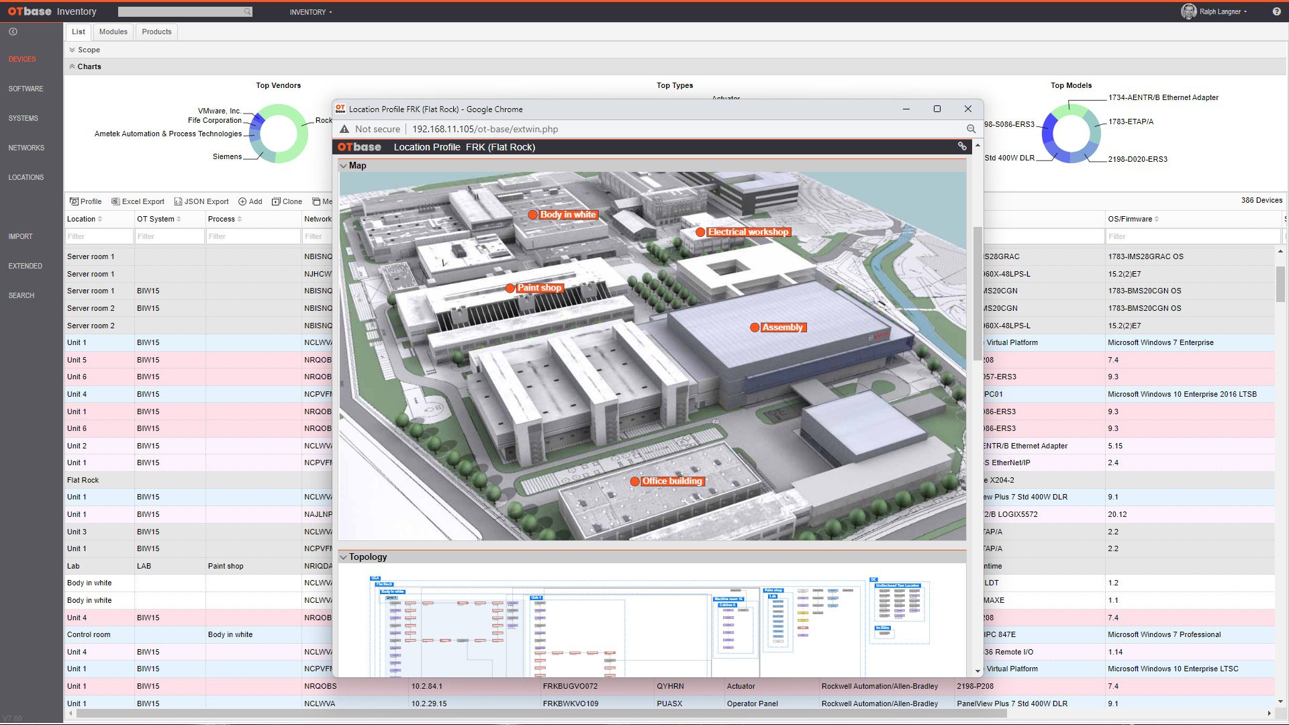Viewport: 1289px width, 725px height.
Task: Select the Body in white map marker
Action: coord(532,215)
